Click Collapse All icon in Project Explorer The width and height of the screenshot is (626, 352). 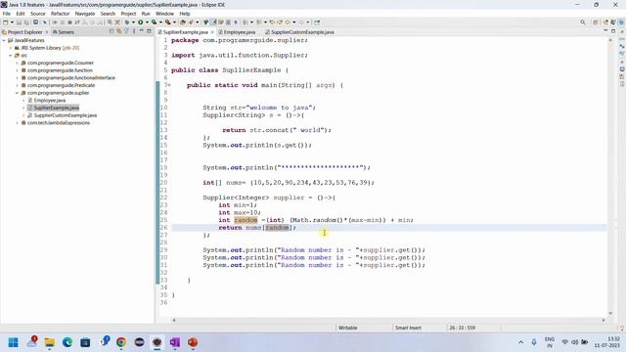(112, 31)
